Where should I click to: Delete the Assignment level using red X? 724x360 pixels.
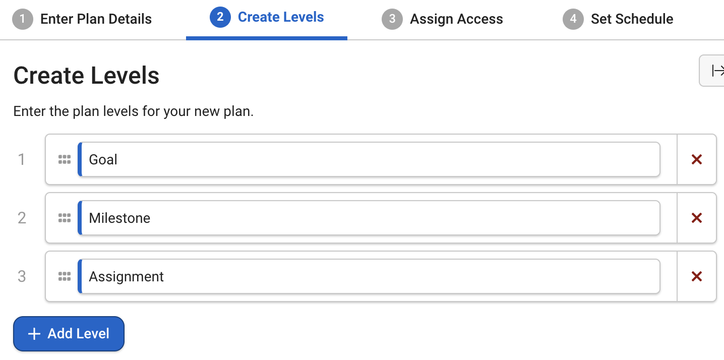pyautogui.click(x=696, y=276)
